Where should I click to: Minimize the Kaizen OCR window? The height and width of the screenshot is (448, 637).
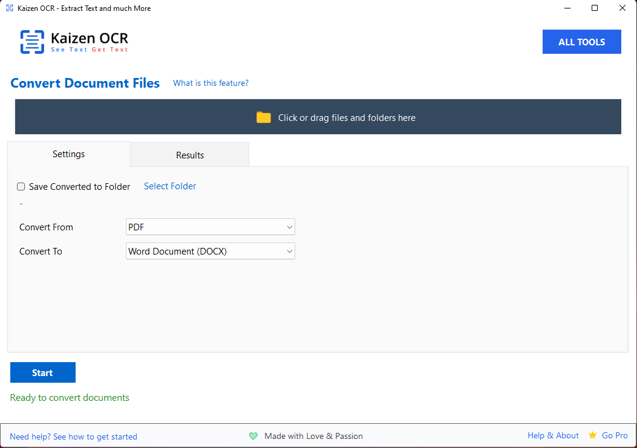tap(567, 8)
